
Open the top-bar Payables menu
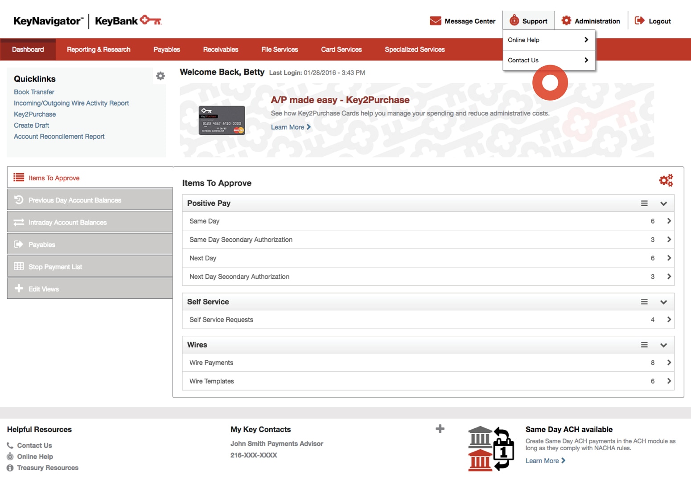[x=167, y=49]
